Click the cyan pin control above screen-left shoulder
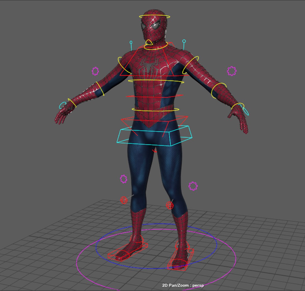Image resolution: width=305 pixels, height=291 pixels. [131, 46]
